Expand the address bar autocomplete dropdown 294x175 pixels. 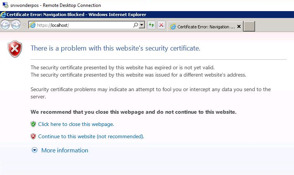(x=142, y=25)
